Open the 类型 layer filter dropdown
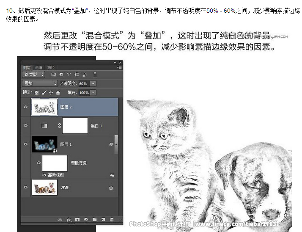 point(33,75)
